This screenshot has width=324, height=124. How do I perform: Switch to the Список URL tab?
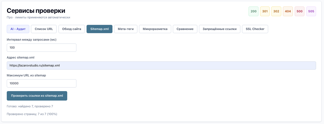coord(44,29)
